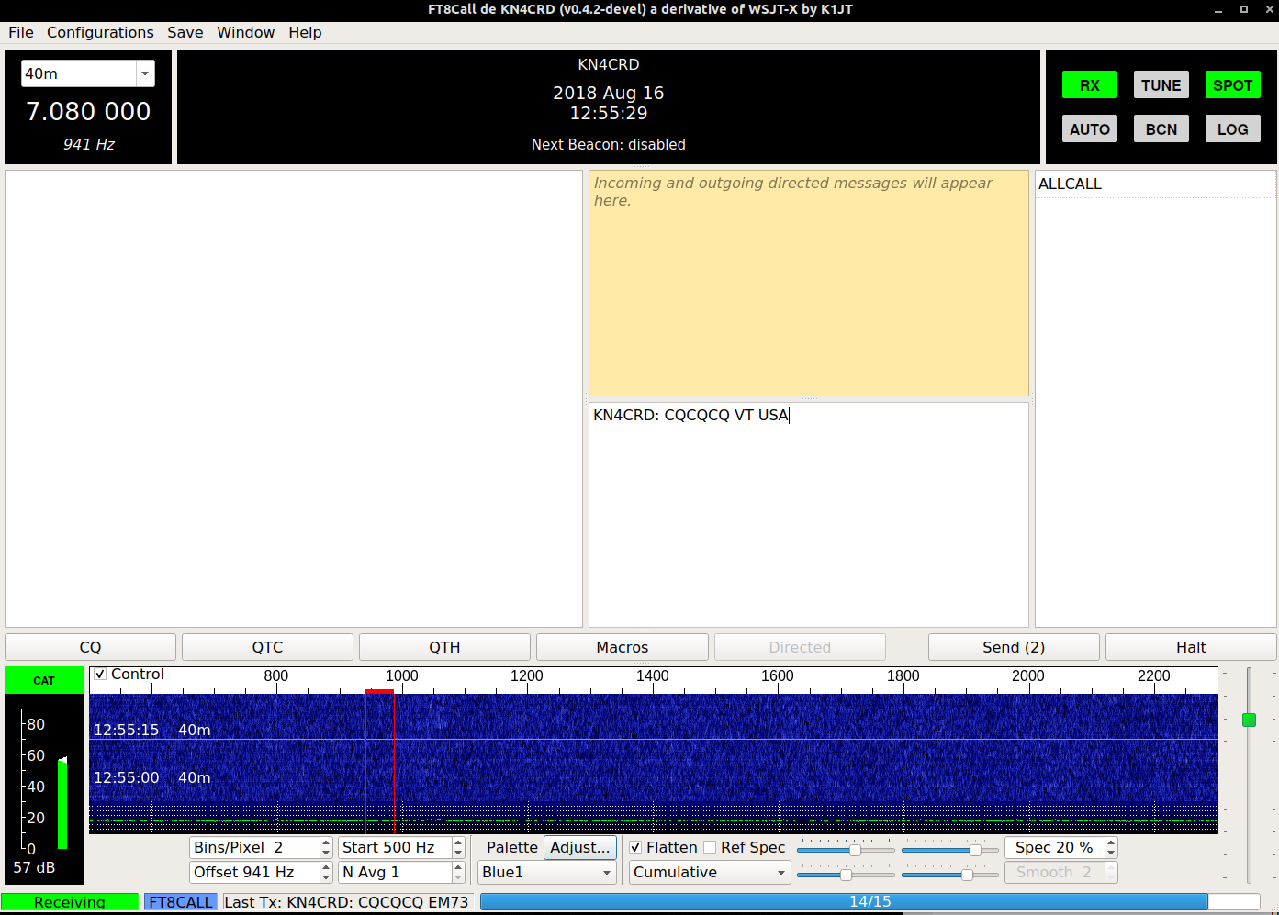This screenshot has width=1279, height=915.
Task: Click the QTH button
Action: pos(444,647)
